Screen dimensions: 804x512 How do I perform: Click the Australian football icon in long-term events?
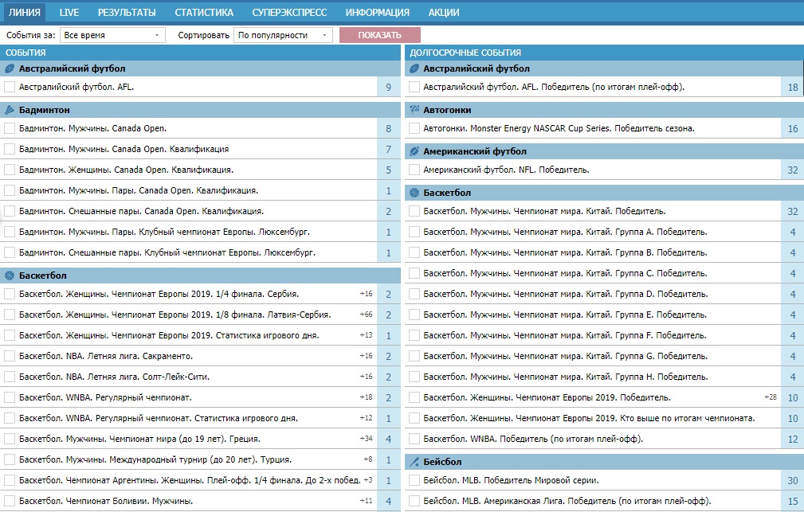coord(414,68)
